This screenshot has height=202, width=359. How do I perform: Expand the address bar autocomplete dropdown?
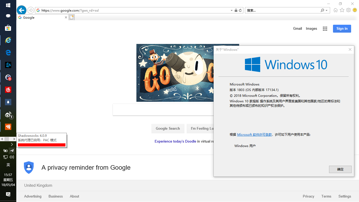232,10
